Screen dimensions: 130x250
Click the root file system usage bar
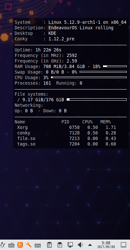point(97,100)
